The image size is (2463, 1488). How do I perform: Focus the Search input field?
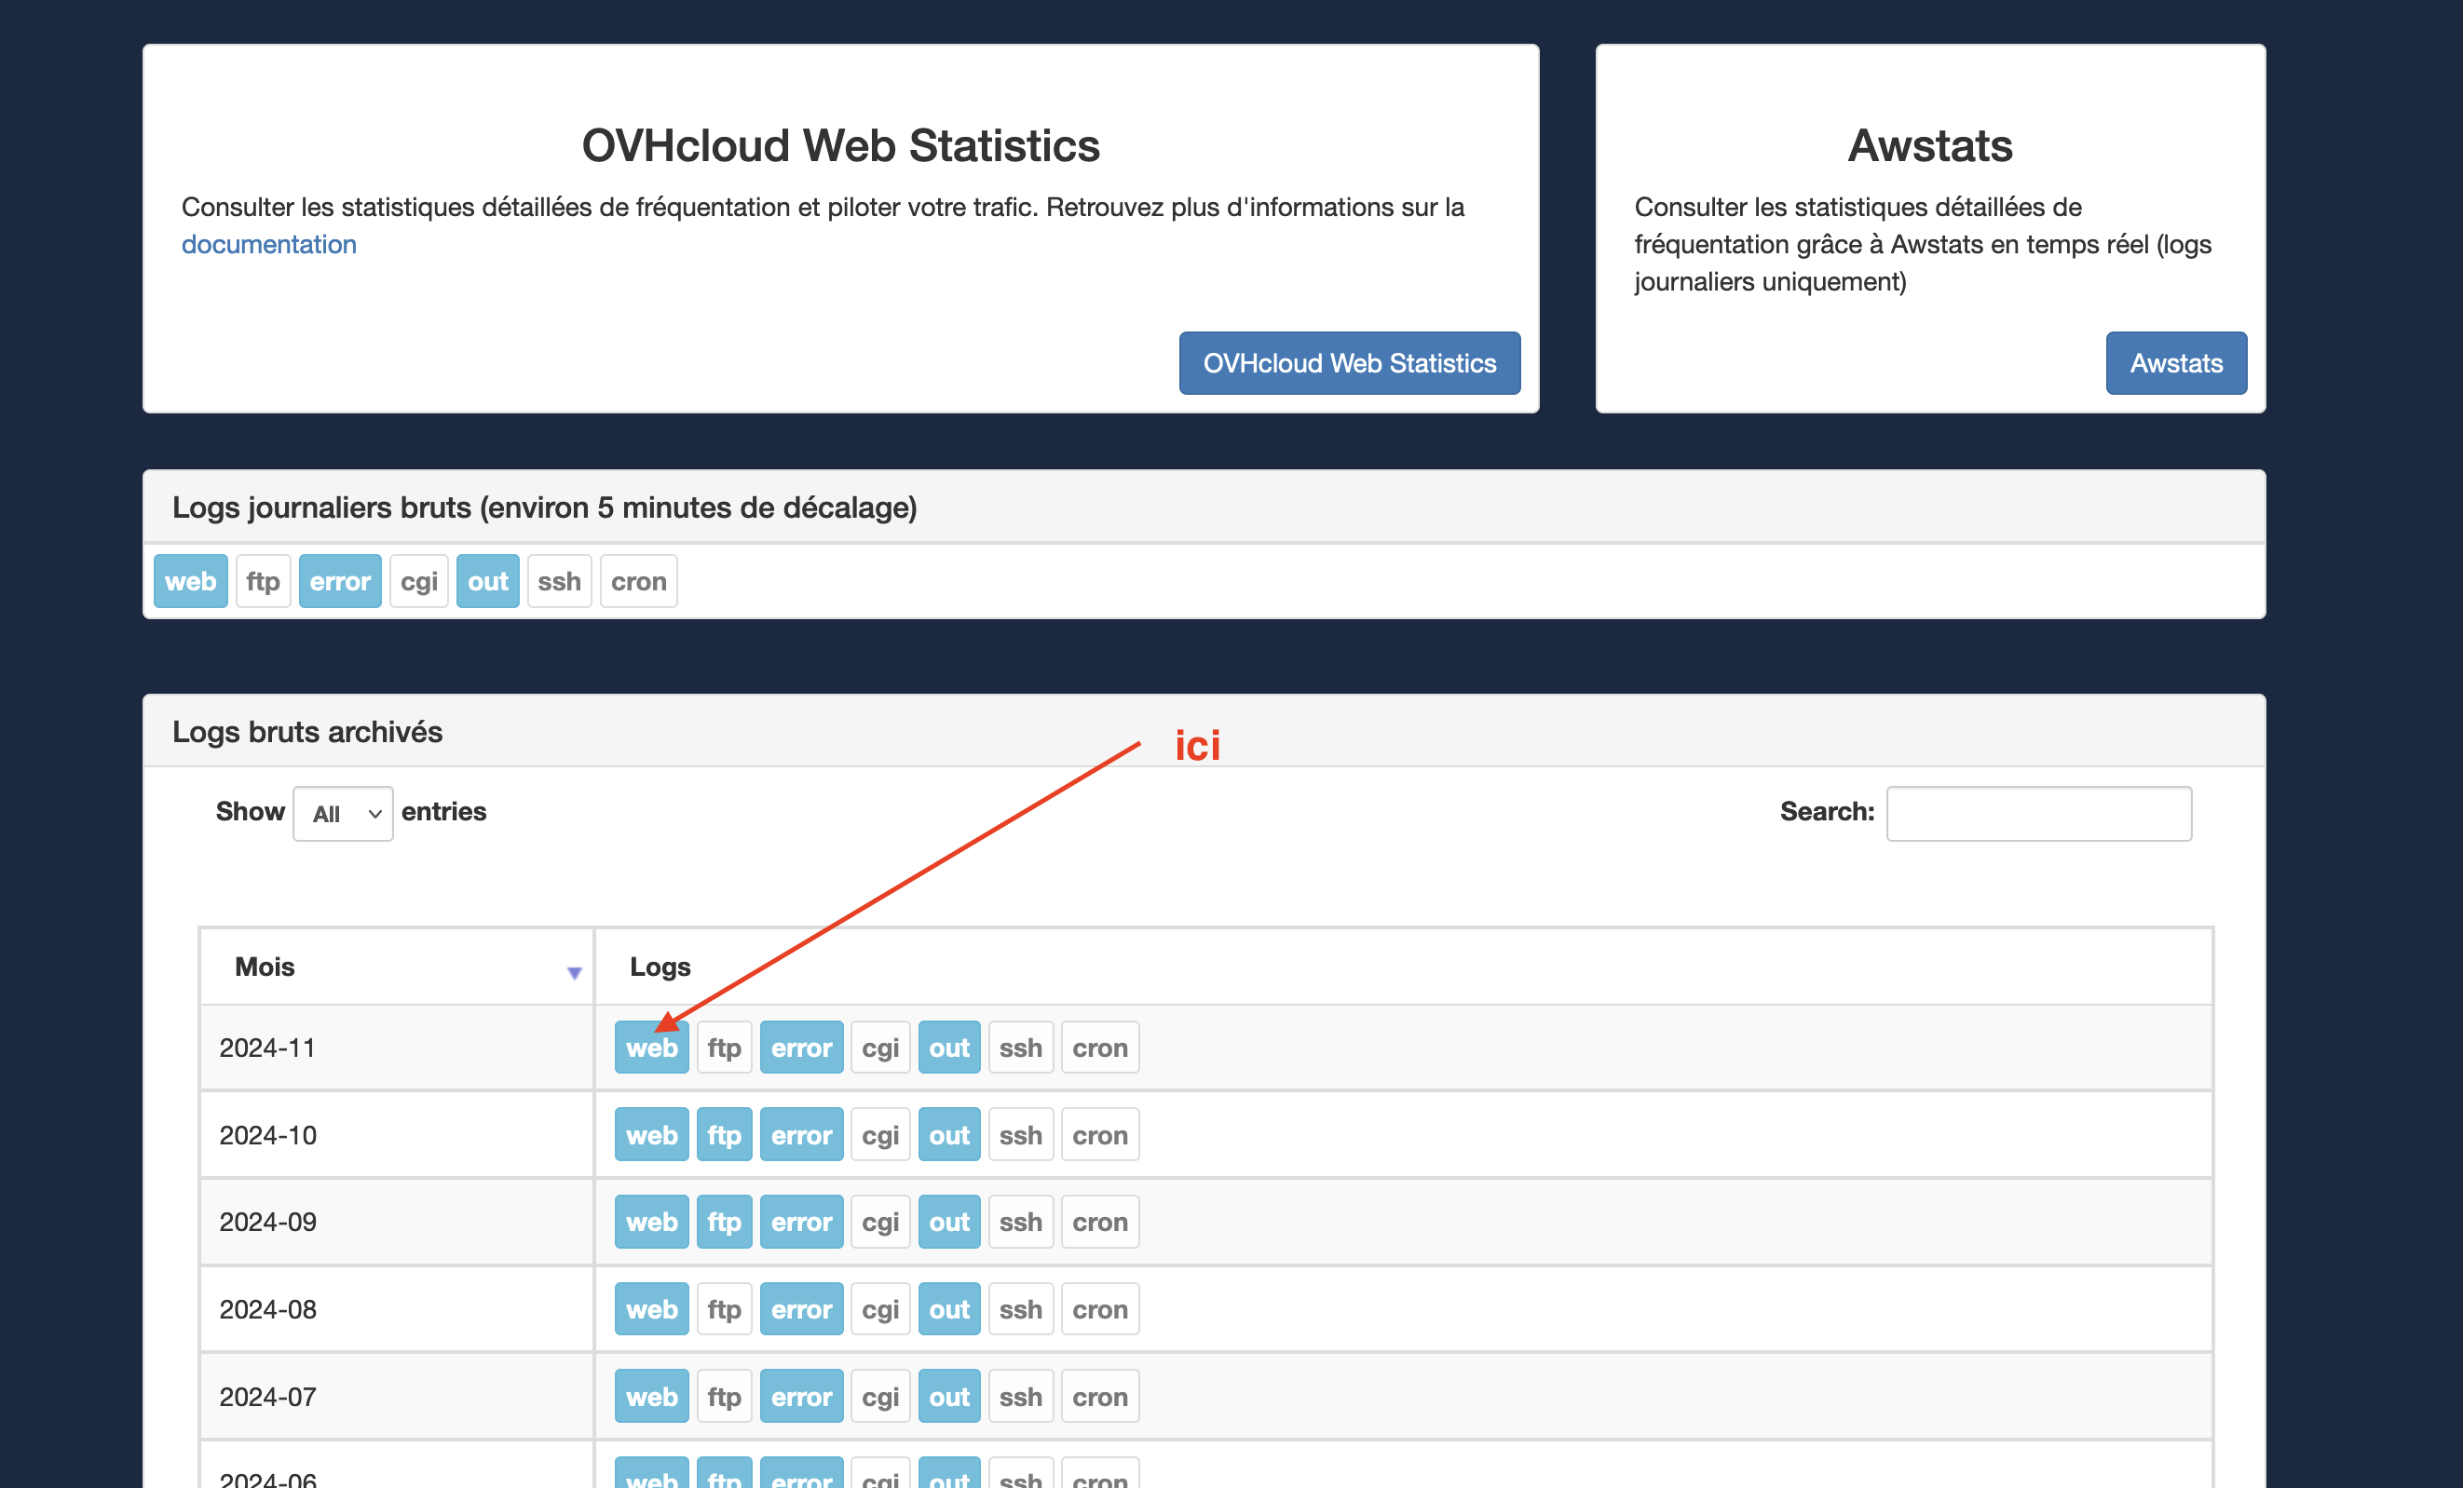2037,814
